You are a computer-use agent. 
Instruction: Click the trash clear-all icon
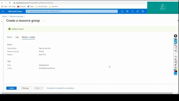click(x=176, y=59)
